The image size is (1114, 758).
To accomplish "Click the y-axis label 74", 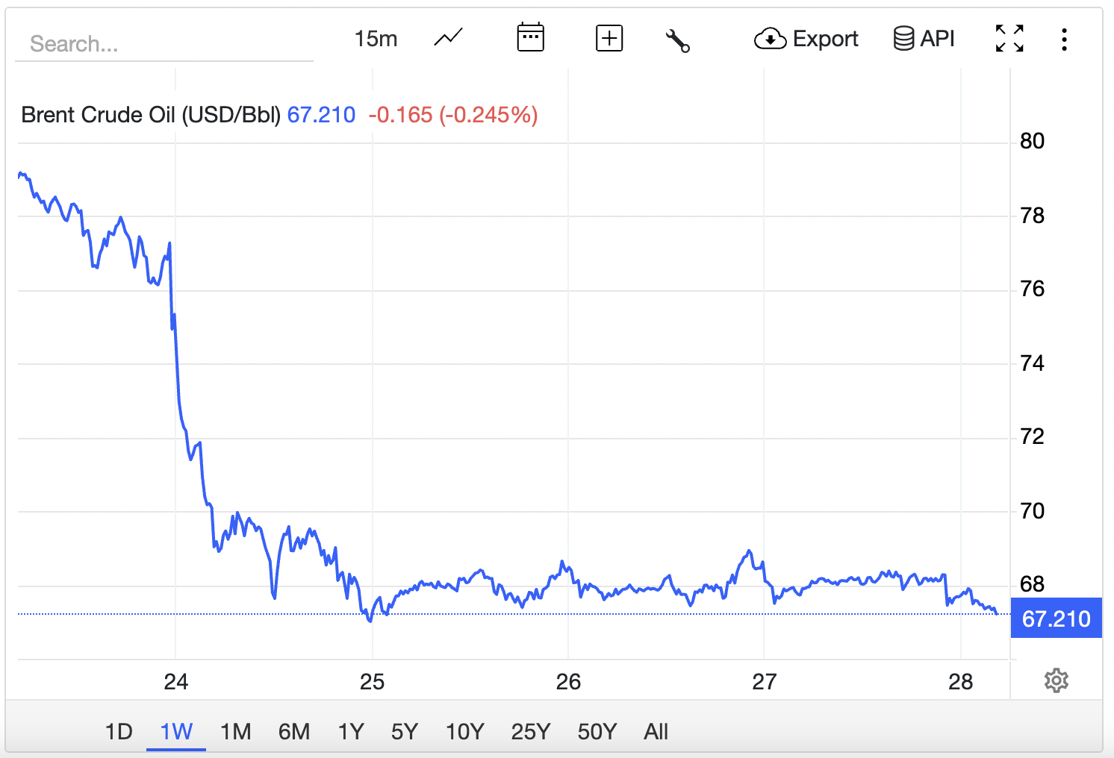I will pos(1033,363).
